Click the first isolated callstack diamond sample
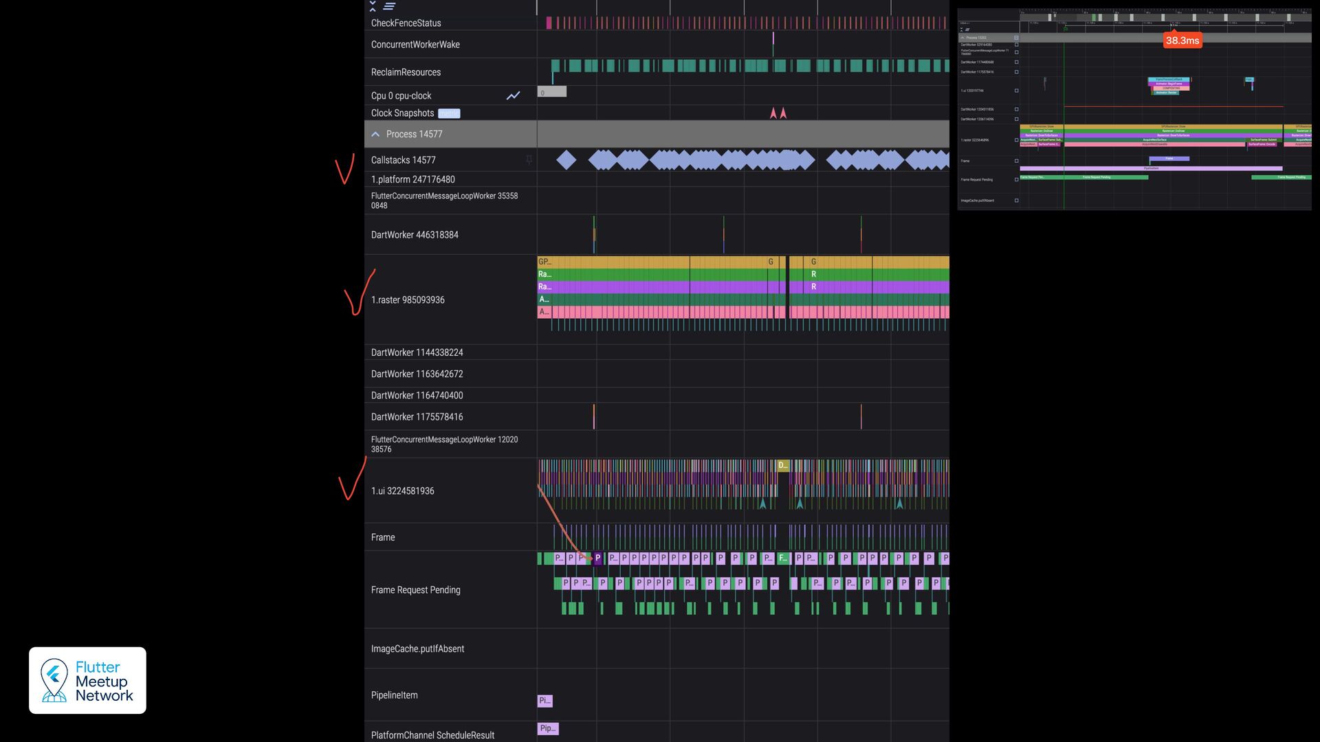The height and width of the screenshot is (742, 1320). click(566, 160)
